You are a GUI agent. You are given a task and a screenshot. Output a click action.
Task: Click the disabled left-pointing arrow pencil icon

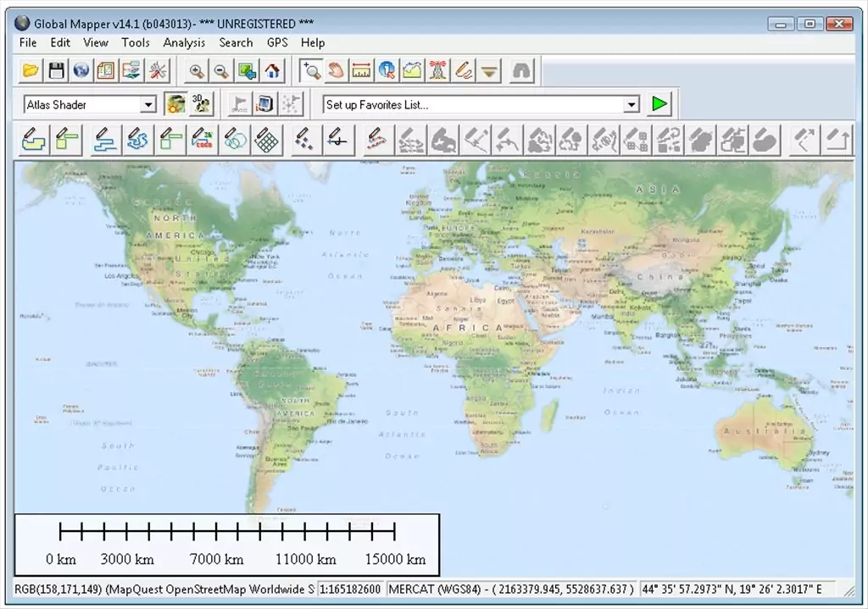(804, 140)
